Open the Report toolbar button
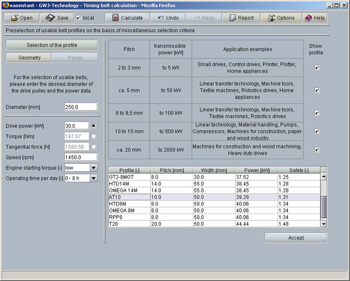The height and width of the screenshot is (281, 350). point(241,18)
